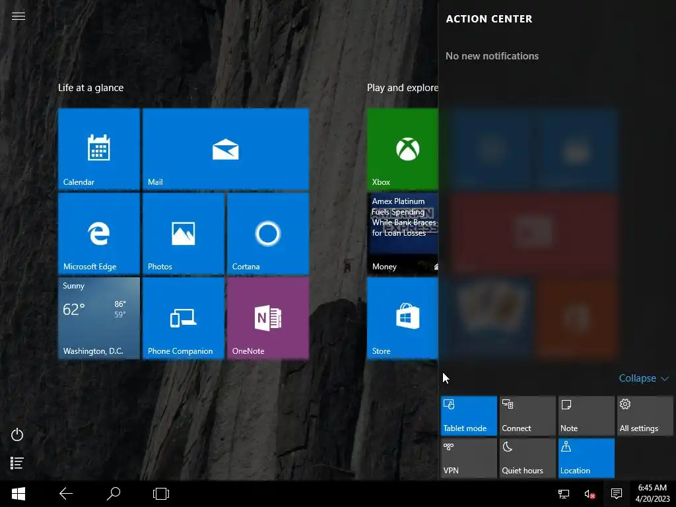Open taskbar Search magnifier
Screen dimensions: 676x507
coord(114,494)
